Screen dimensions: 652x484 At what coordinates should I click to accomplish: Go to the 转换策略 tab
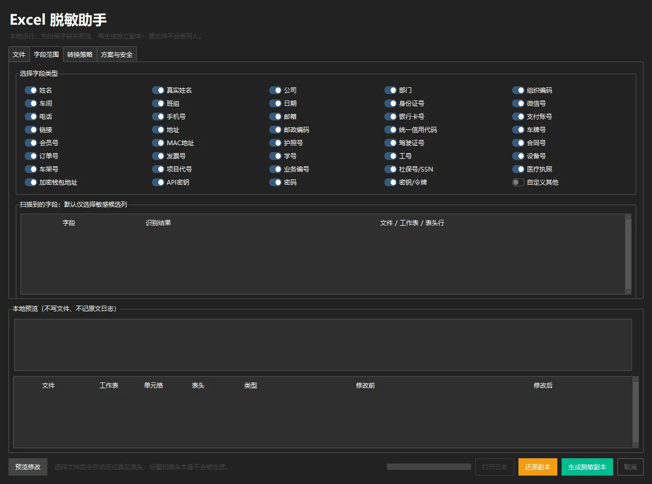point(80,54)
